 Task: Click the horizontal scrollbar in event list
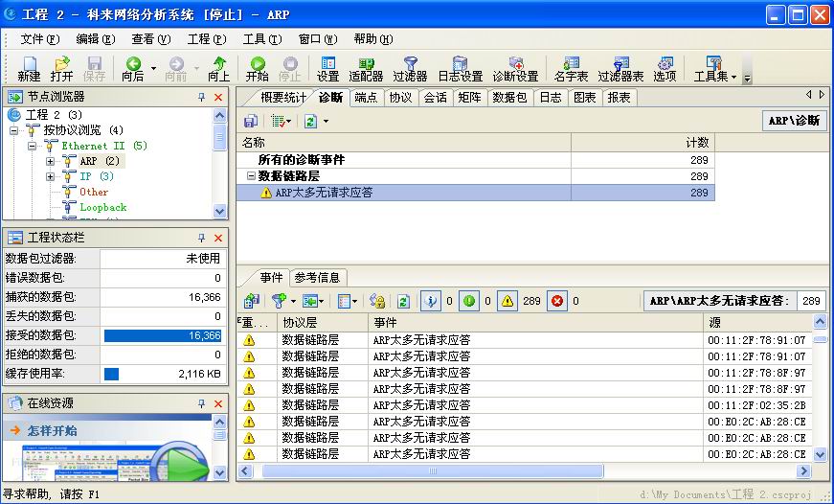pos(433,470)
